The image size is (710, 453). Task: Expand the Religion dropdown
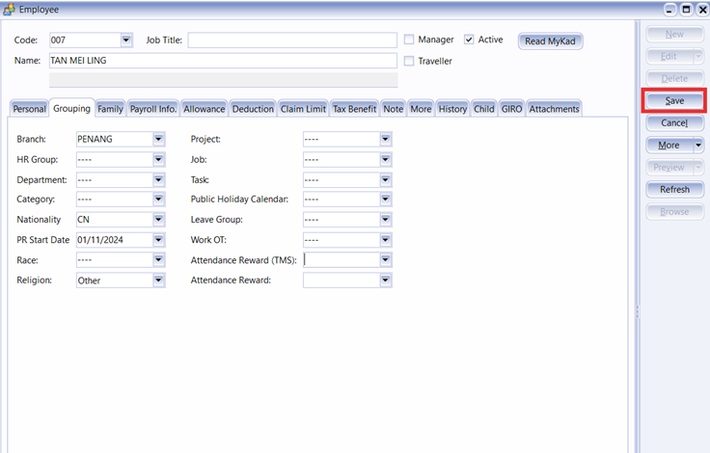(159, 280)
